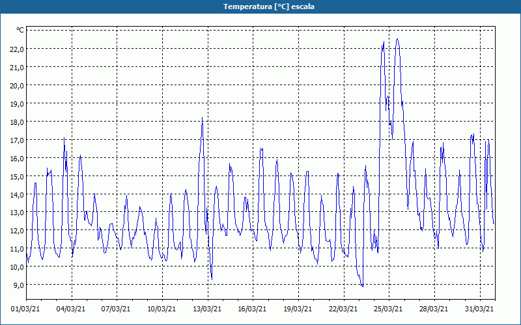Viewport: 521px width, 325px height.
Task: Click the 16/03/21 date label
Action: point(252,309)
